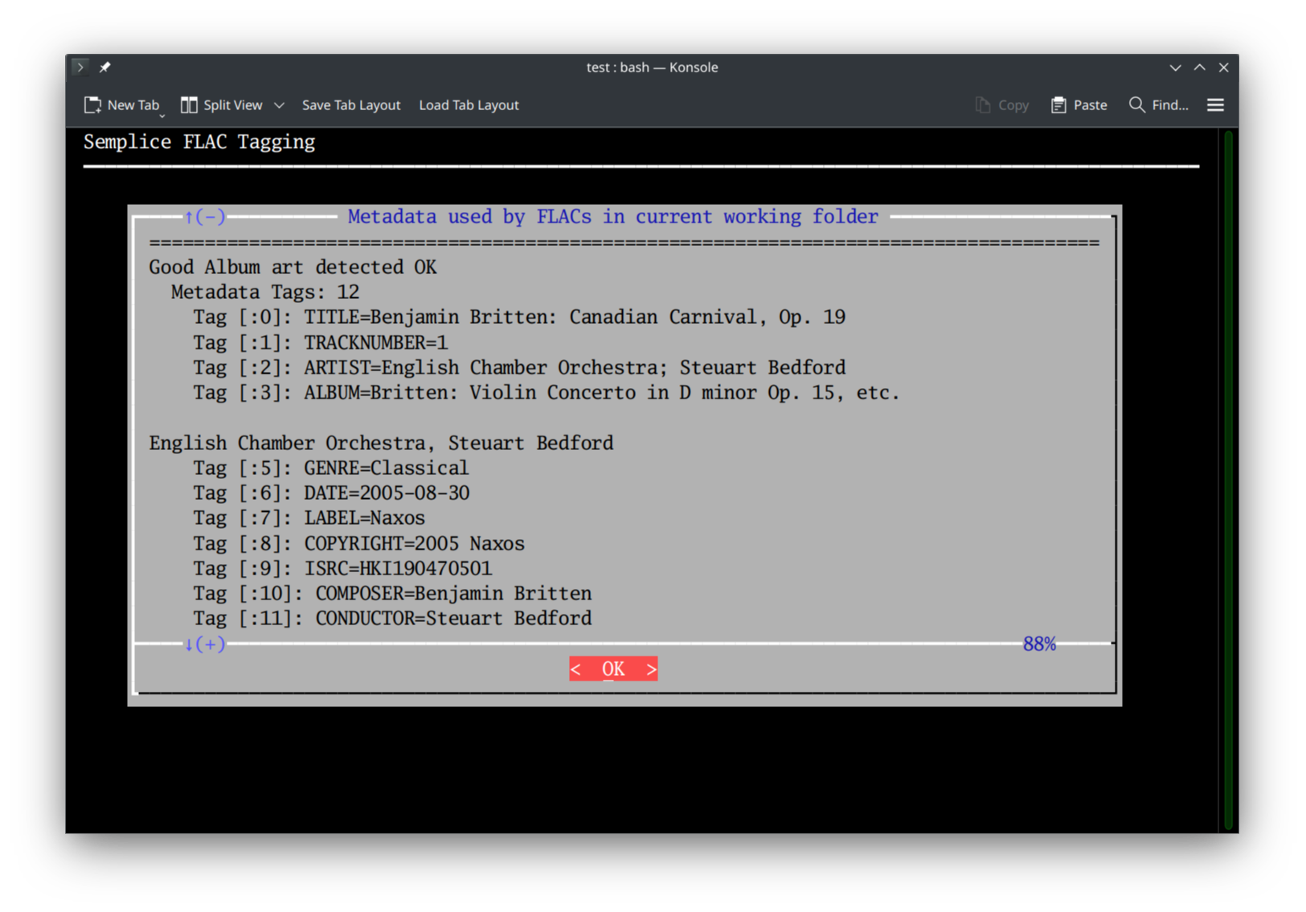Open the New Tab profile dropdown arrow
The height and width of the screenshot is (912, 1306).
[162, 115]
